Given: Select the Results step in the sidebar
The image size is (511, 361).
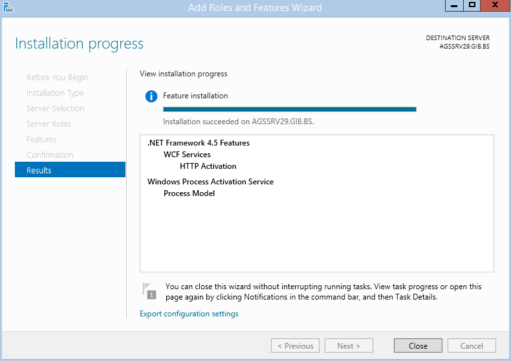Looking at the screenshot, I should [x=70, y=170].
